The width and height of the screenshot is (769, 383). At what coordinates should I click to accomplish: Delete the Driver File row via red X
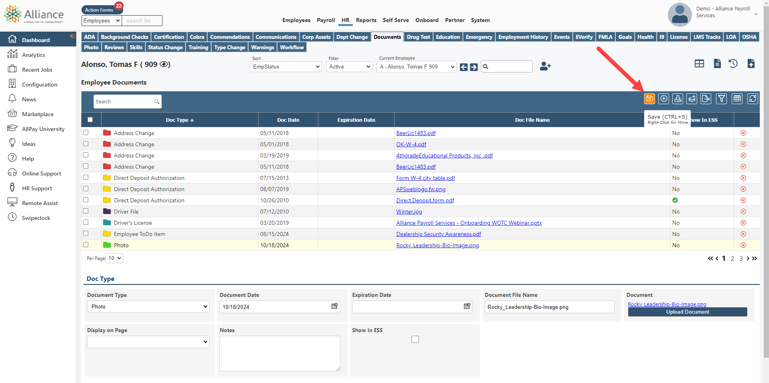(x=743, y=212)
